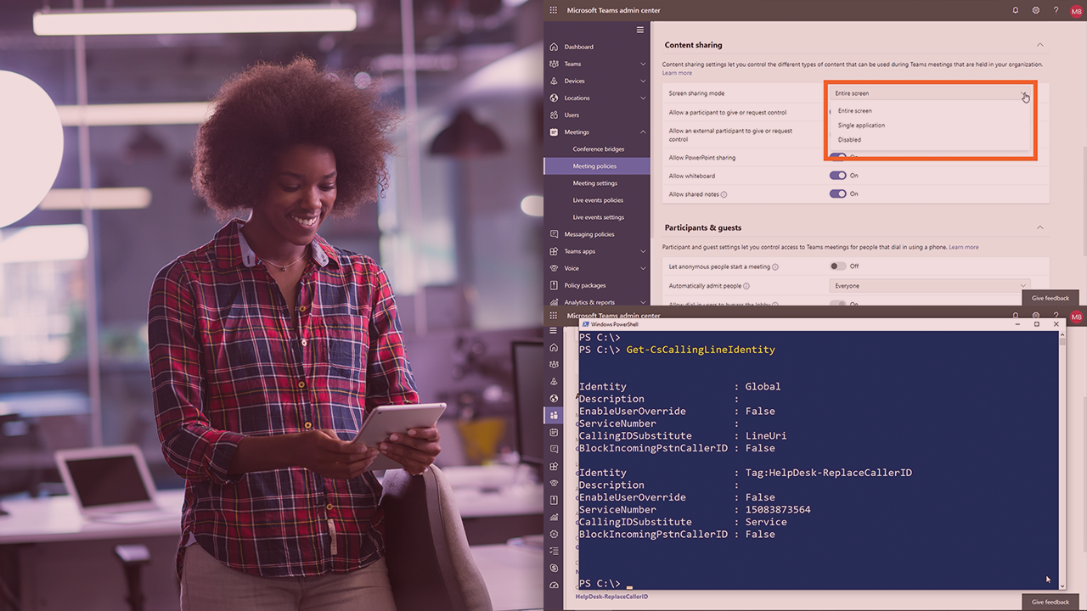1087x611 pixels.
Task: Toggle off Allow shared notes
Action: click(x=837, y=193)
